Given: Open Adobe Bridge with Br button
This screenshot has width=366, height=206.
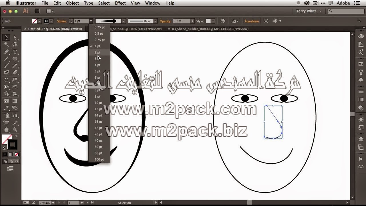Looking at the screenshot, I should click(37, 11).
